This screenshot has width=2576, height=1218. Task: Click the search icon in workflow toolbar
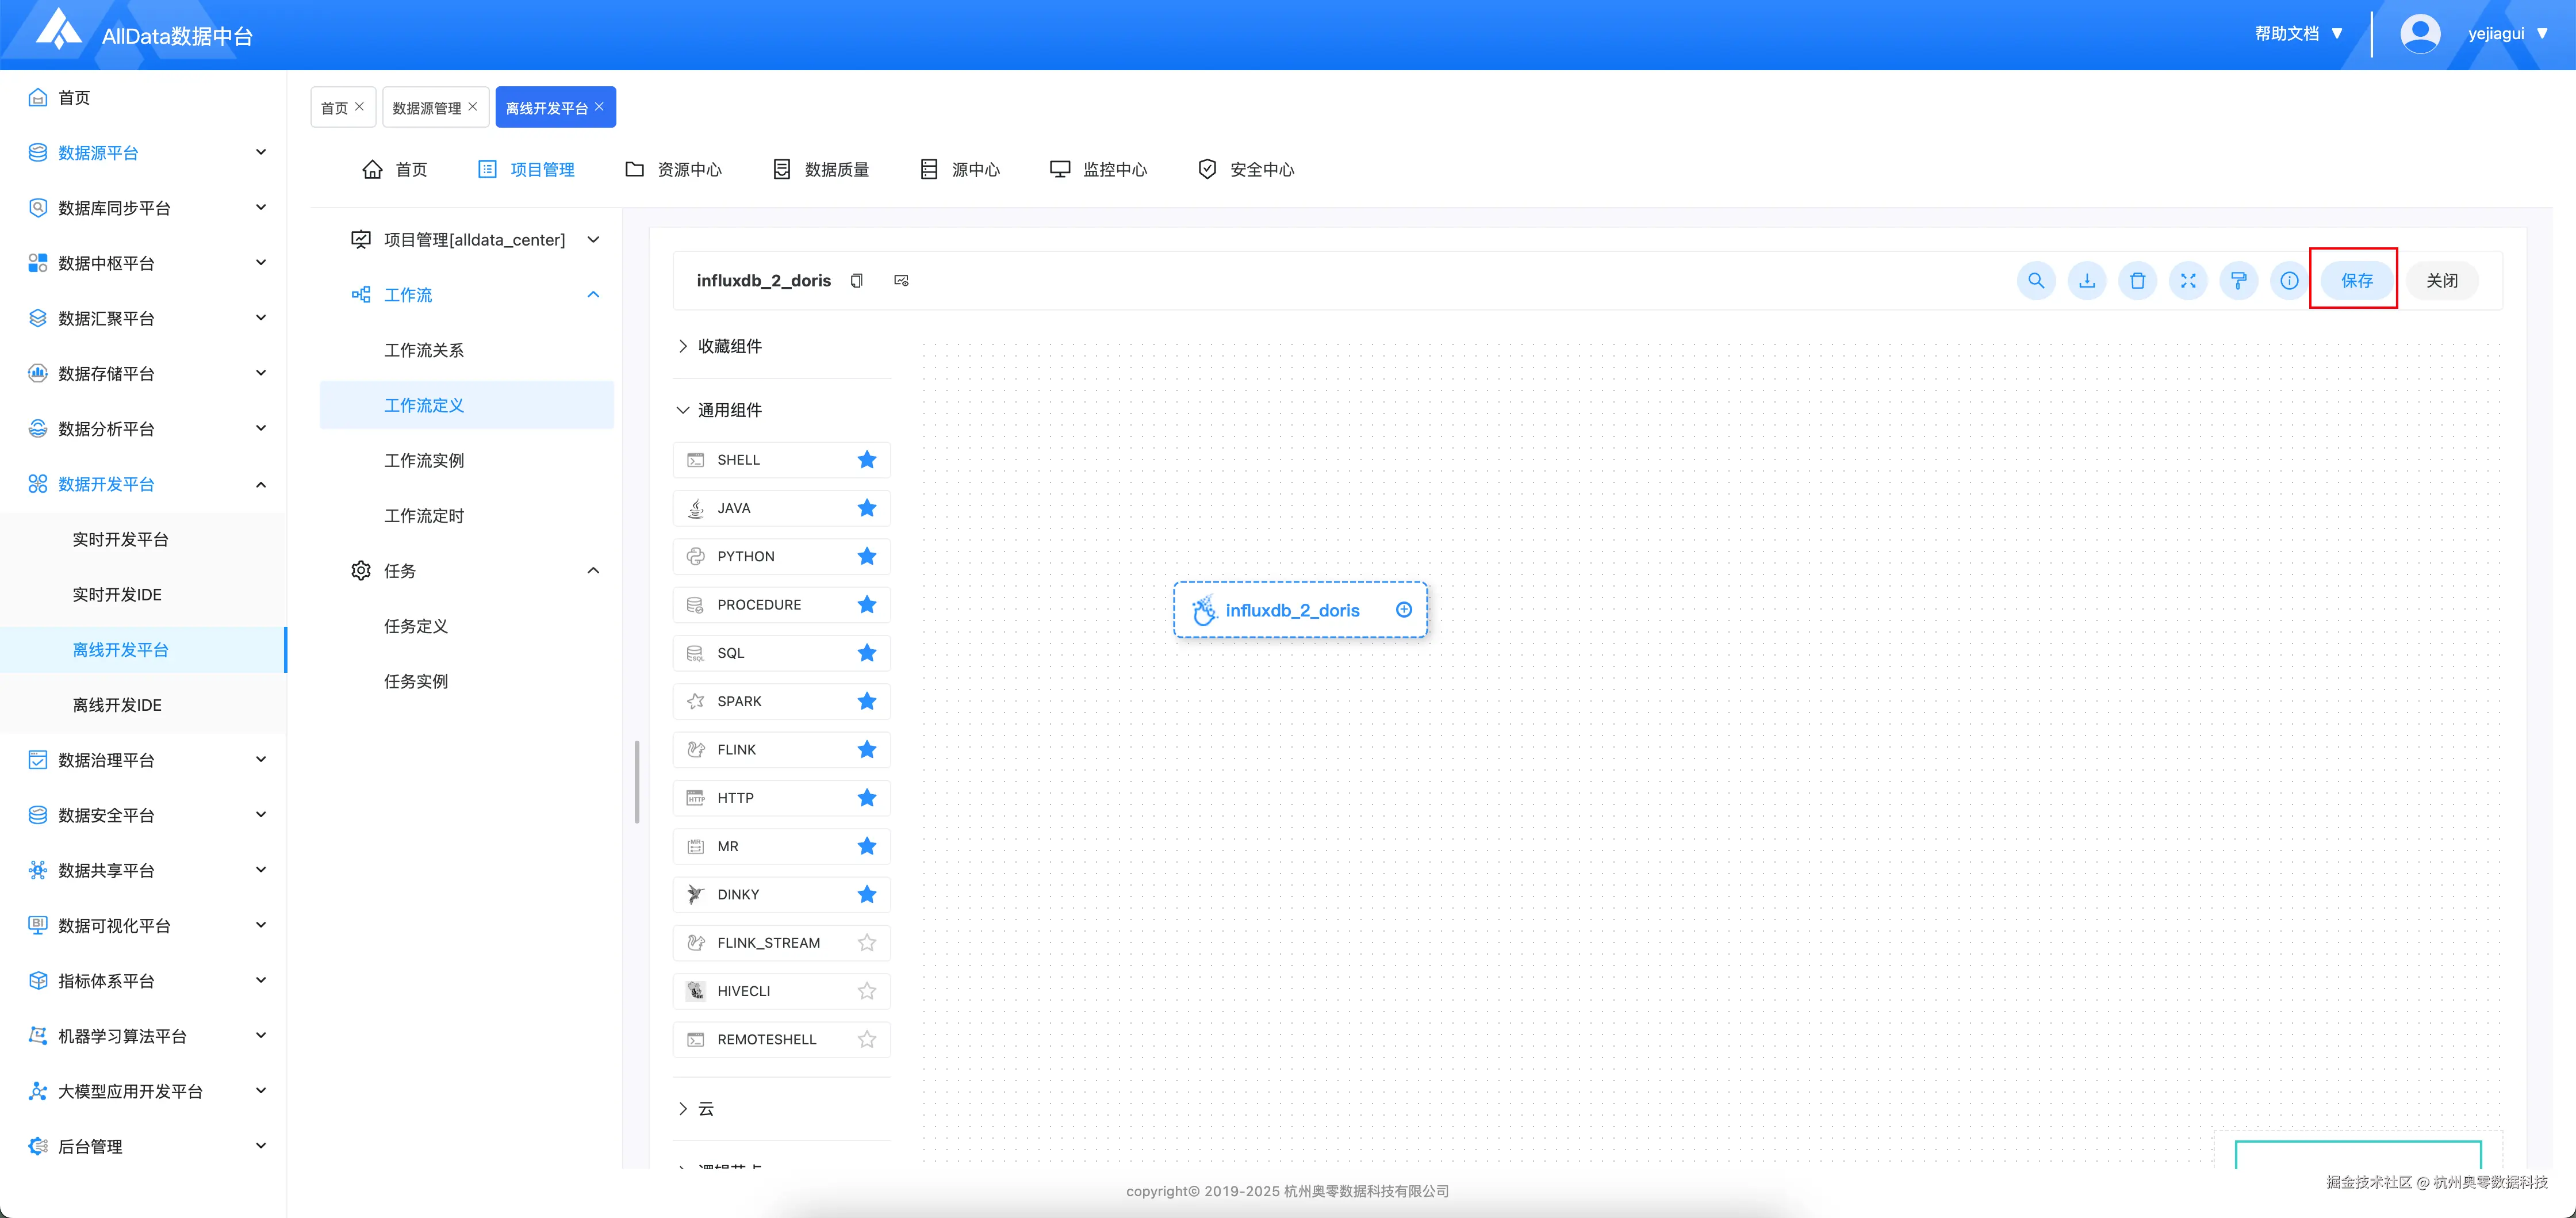click(2036, 281)
